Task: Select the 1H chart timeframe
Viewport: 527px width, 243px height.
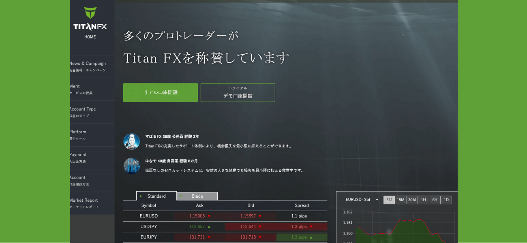Action: click(x=423, y=200)
